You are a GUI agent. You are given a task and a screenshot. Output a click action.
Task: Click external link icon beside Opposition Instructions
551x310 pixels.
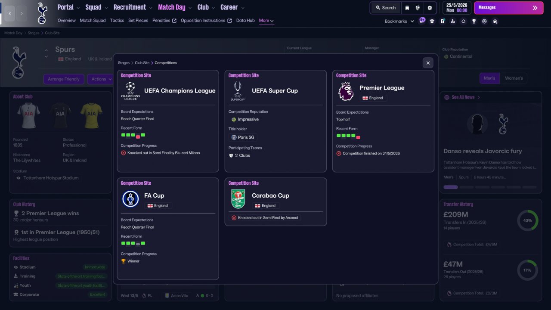coord(229,21)
